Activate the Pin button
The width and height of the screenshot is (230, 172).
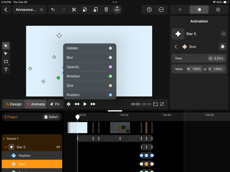pyautogui.click(x=55, y=104)
